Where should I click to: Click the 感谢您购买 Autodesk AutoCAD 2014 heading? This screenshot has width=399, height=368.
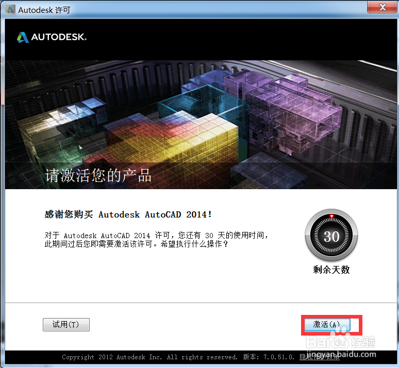128,214
